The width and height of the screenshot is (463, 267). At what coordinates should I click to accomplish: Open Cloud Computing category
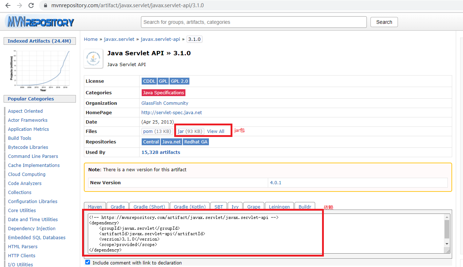click(x=27, y=174)
